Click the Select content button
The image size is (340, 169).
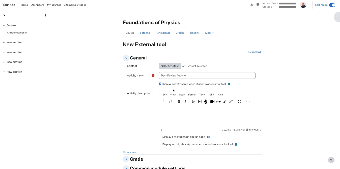(x=170, y=66)
